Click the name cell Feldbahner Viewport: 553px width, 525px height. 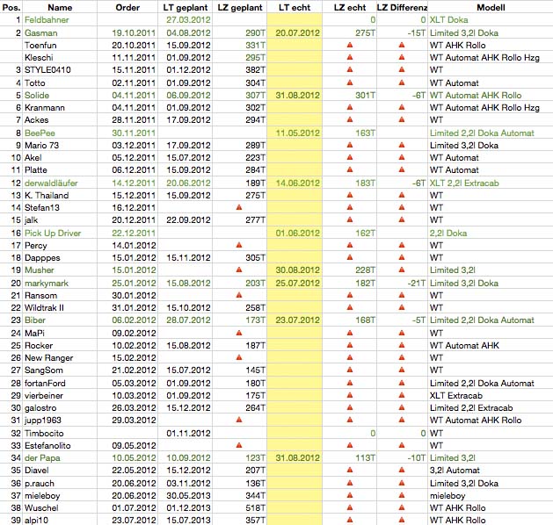[47, 19]
